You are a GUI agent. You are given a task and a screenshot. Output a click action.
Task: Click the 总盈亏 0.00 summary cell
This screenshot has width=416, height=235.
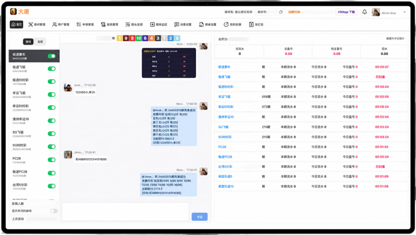(288, 51)
